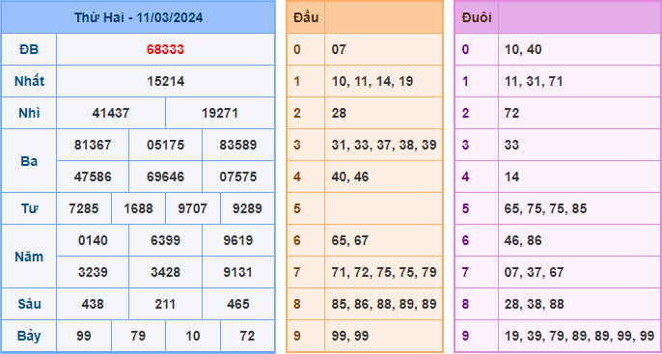Click fourth prize number 9289

(247, 208)
